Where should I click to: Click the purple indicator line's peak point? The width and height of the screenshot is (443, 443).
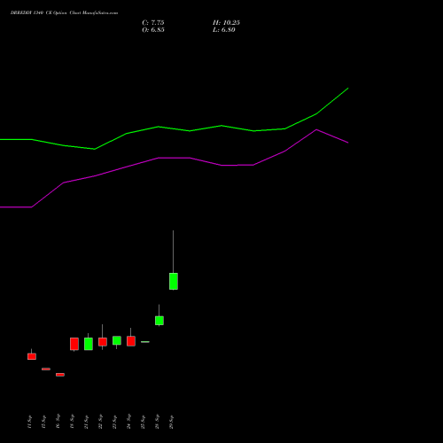316,129
